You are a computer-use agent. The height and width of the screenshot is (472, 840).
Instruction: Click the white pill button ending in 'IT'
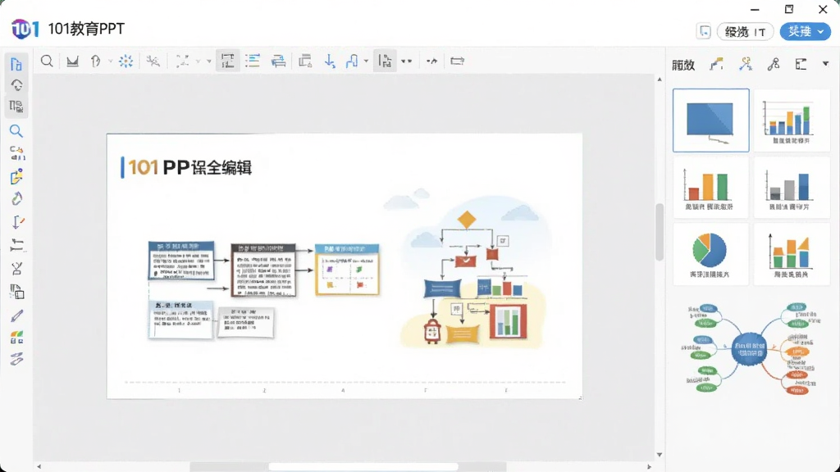[745, 32]
